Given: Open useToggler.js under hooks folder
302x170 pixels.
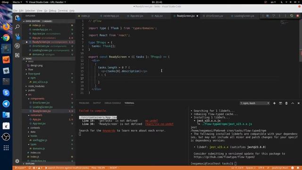Looking at the screenshot, I should coord(40,140).
